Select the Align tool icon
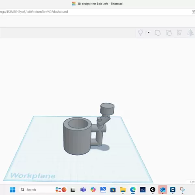The width and height of the screenshot is (195, 195). click(x=180, y=32)
